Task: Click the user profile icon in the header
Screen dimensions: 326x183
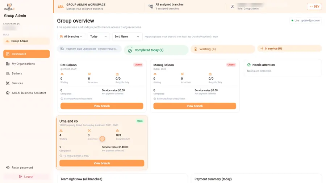Action: point(233,7)
